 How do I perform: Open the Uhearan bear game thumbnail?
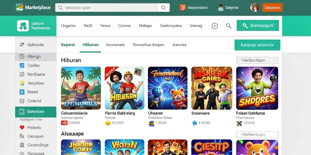(168, 88)
